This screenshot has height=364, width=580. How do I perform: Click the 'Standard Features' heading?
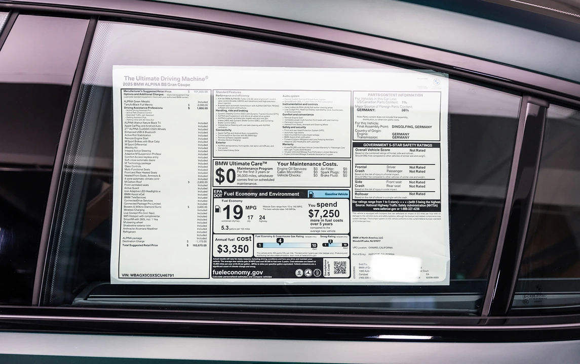coord(228,93)
